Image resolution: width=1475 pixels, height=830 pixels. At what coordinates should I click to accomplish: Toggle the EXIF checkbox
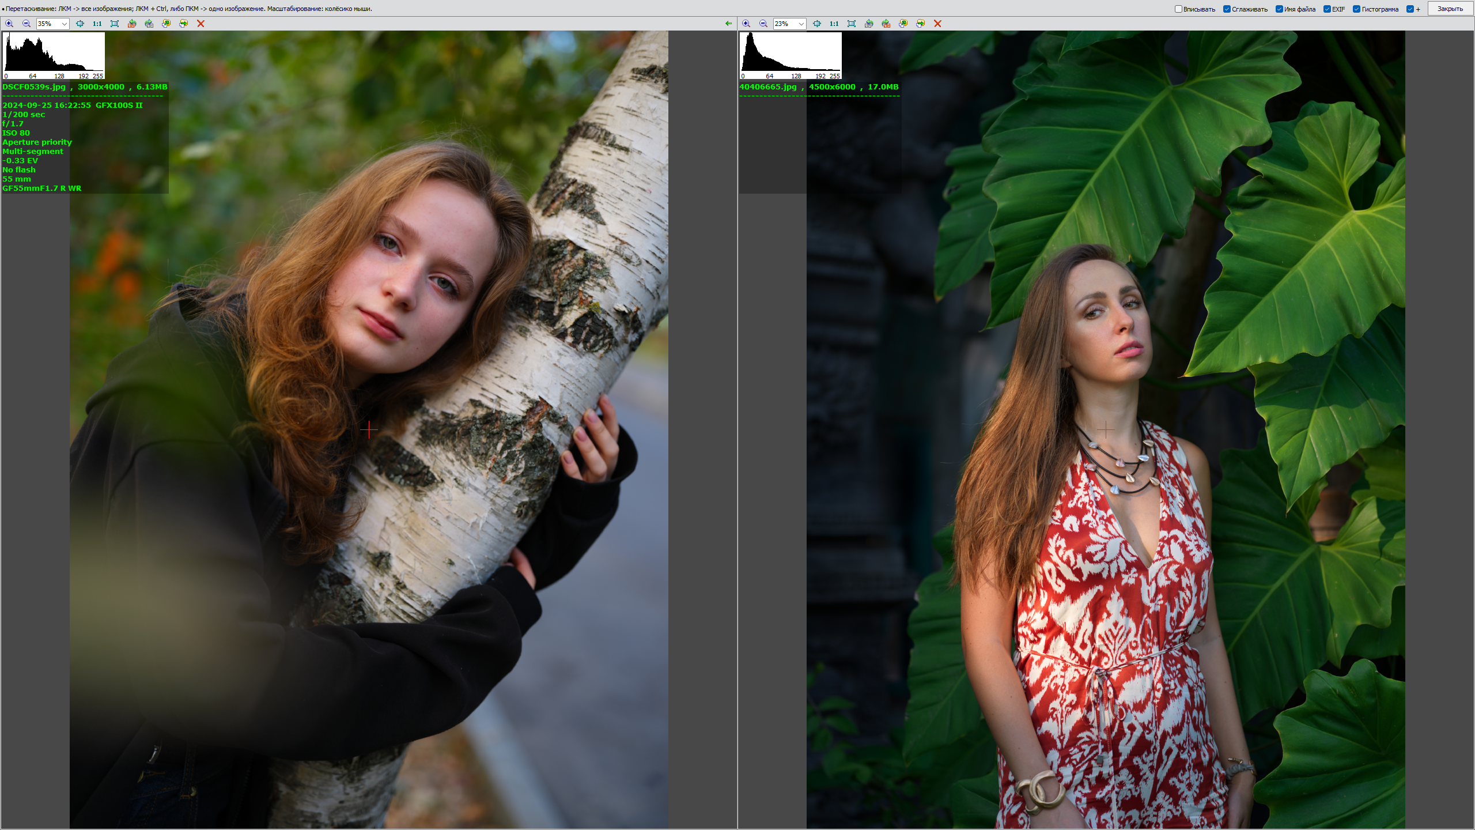(1327, 9)
